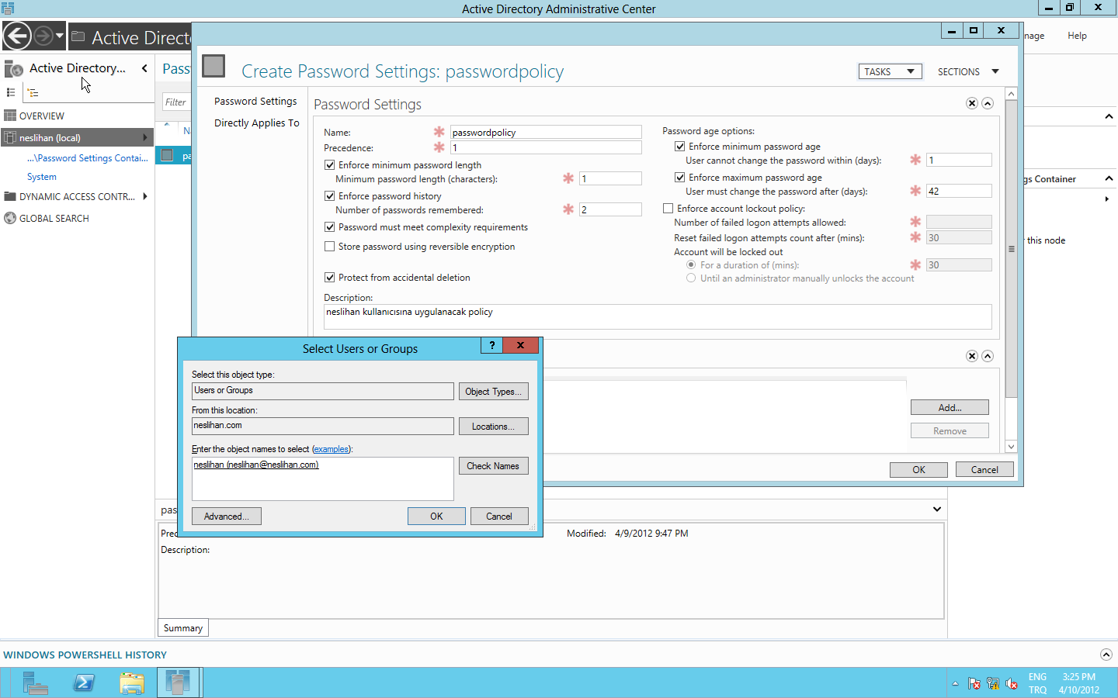The height and width of the screenshot is (698, 1118).
Task: Close the Password Settings section
Action: tap(971, 103)
